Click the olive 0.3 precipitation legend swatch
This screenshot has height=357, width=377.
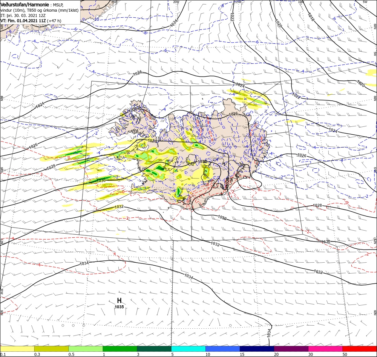(x=51, y=349)
